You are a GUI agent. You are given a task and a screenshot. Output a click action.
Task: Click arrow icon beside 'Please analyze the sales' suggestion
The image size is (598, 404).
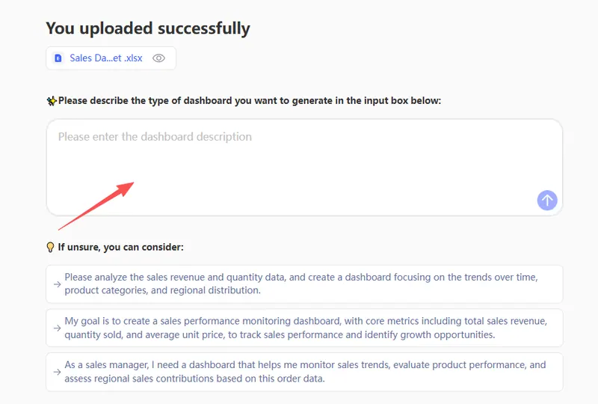coord(57,284)
